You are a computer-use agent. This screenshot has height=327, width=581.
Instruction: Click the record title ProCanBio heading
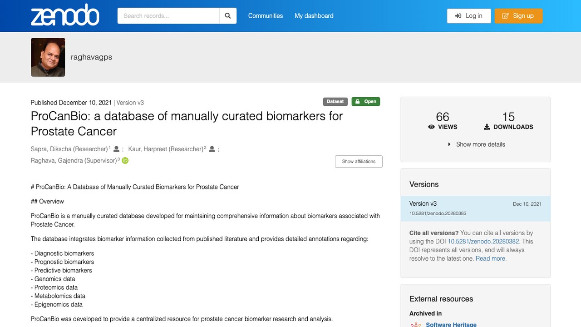pyautogui.click(x=187, y=124)
